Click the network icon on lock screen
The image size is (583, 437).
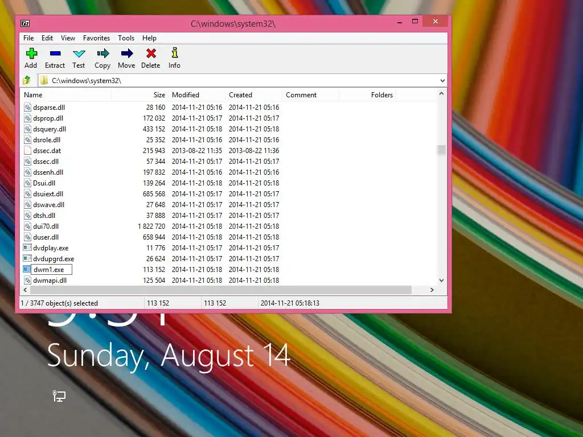click(x=59, y=396)
